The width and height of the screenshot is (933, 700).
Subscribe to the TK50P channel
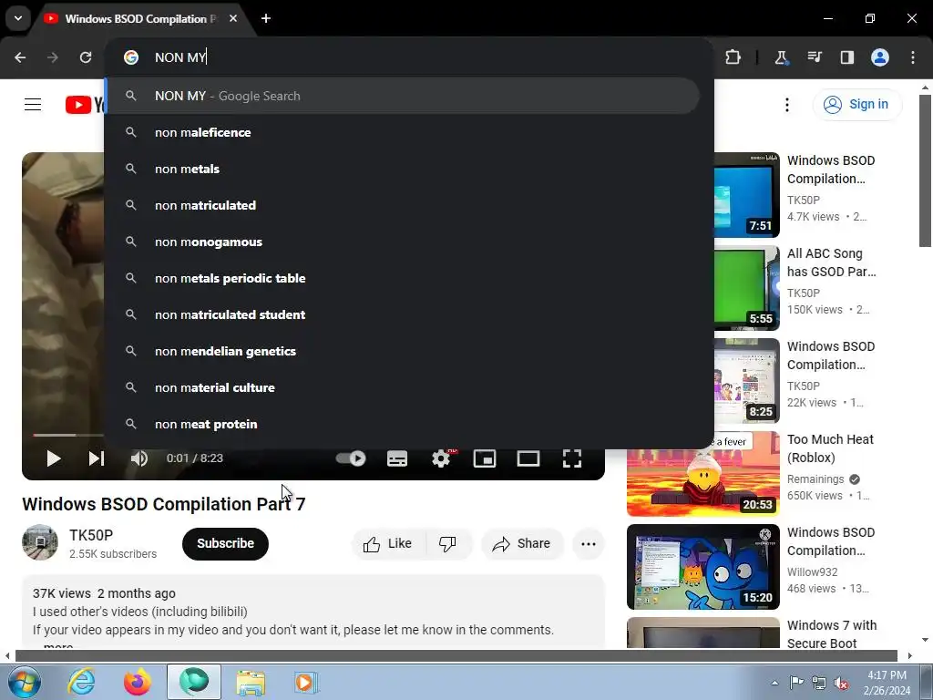(x=226, y=543)
